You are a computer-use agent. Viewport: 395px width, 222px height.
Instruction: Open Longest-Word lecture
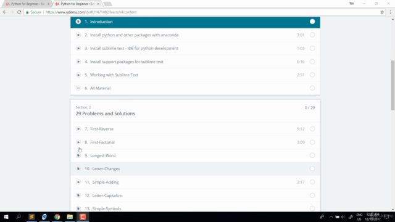point(195,155)
